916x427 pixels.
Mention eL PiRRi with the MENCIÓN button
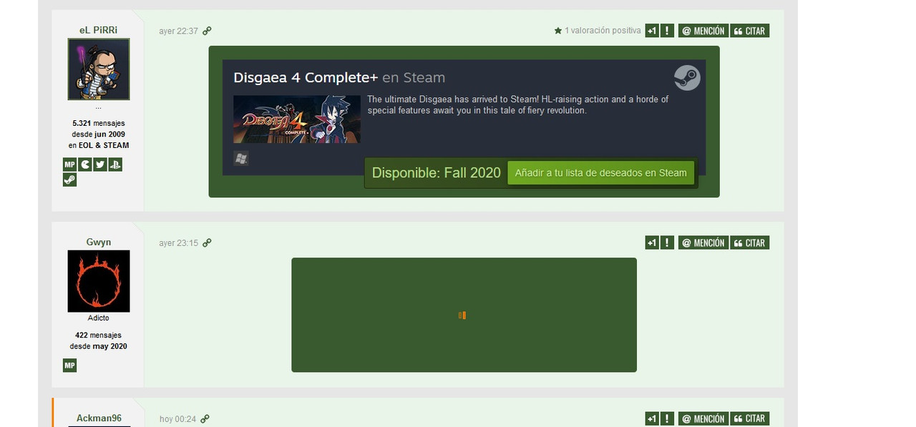coord(703,31)
